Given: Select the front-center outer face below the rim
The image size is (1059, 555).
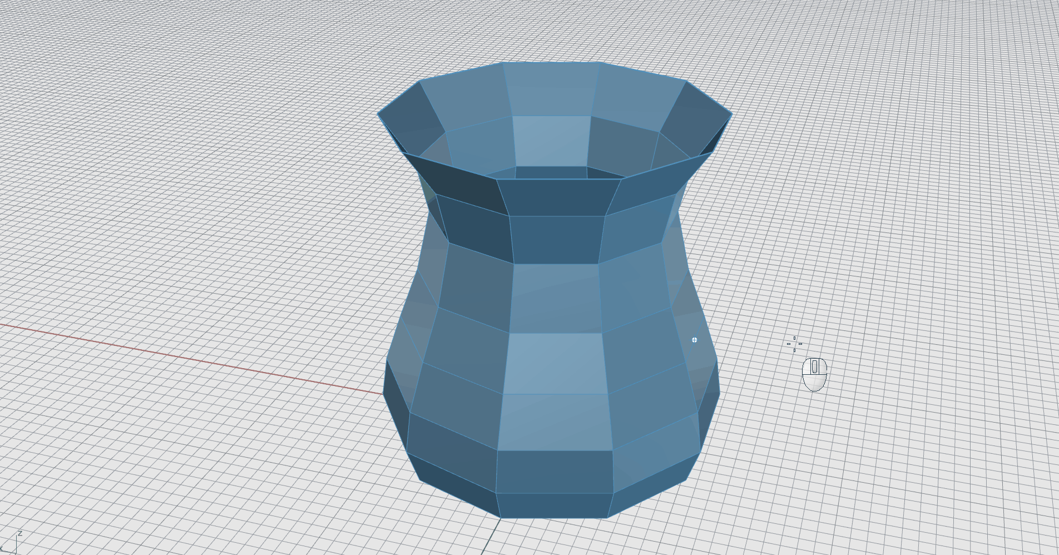Looking at the screenshot, I should click(558, 197).
